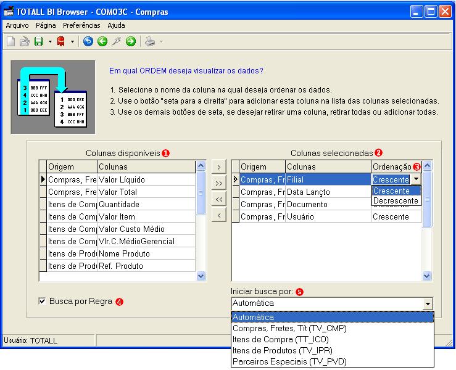Choose Decrescente in the ordering list
The height and width of the screenshot is (370, 456).
pyautogui.click(x=396, y=201)
